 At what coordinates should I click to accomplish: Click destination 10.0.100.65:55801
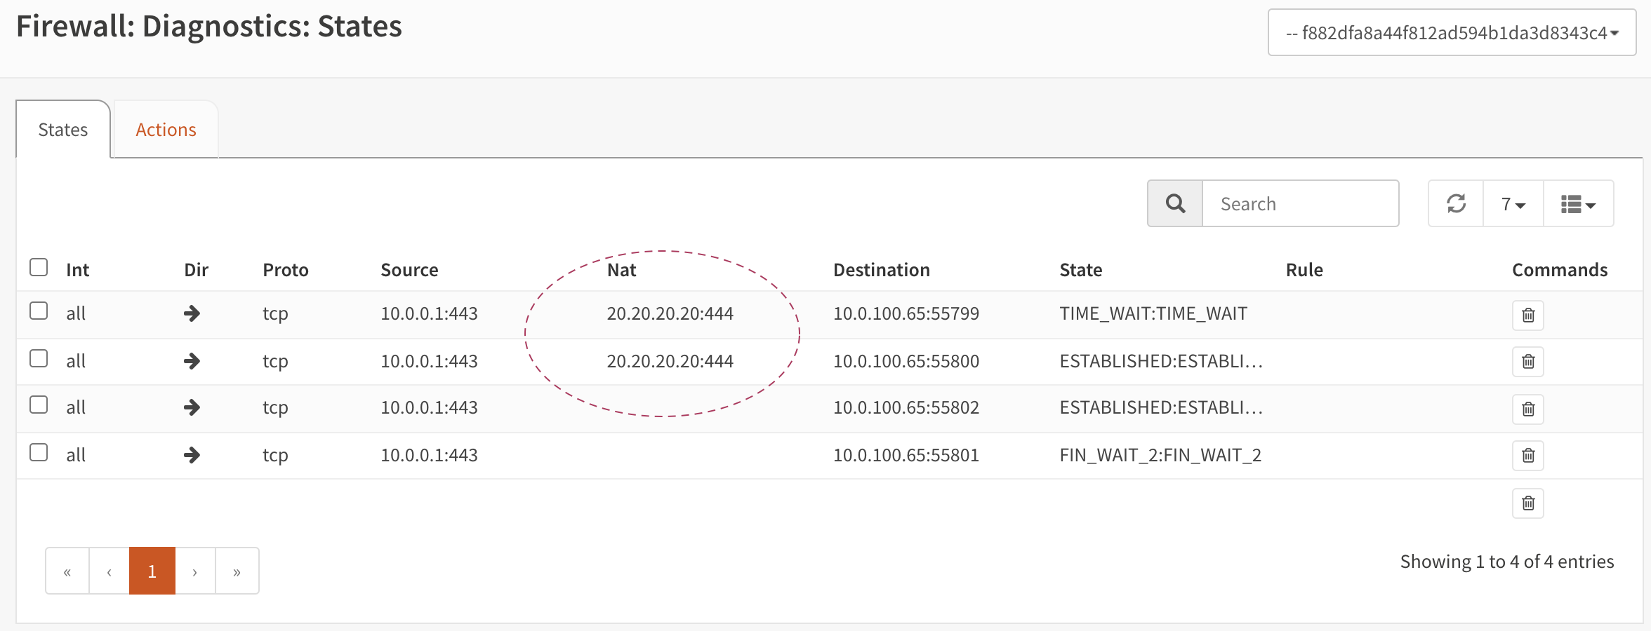(x=906, y=455)
